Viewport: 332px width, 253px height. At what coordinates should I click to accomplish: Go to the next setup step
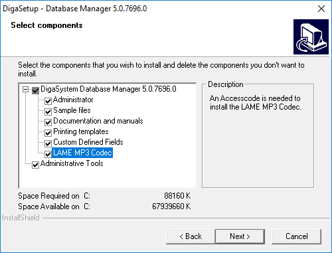click(240, 236)
